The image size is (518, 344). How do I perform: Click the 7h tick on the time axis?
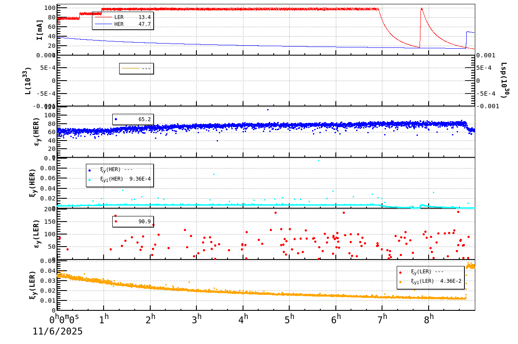tap(382, 319)
